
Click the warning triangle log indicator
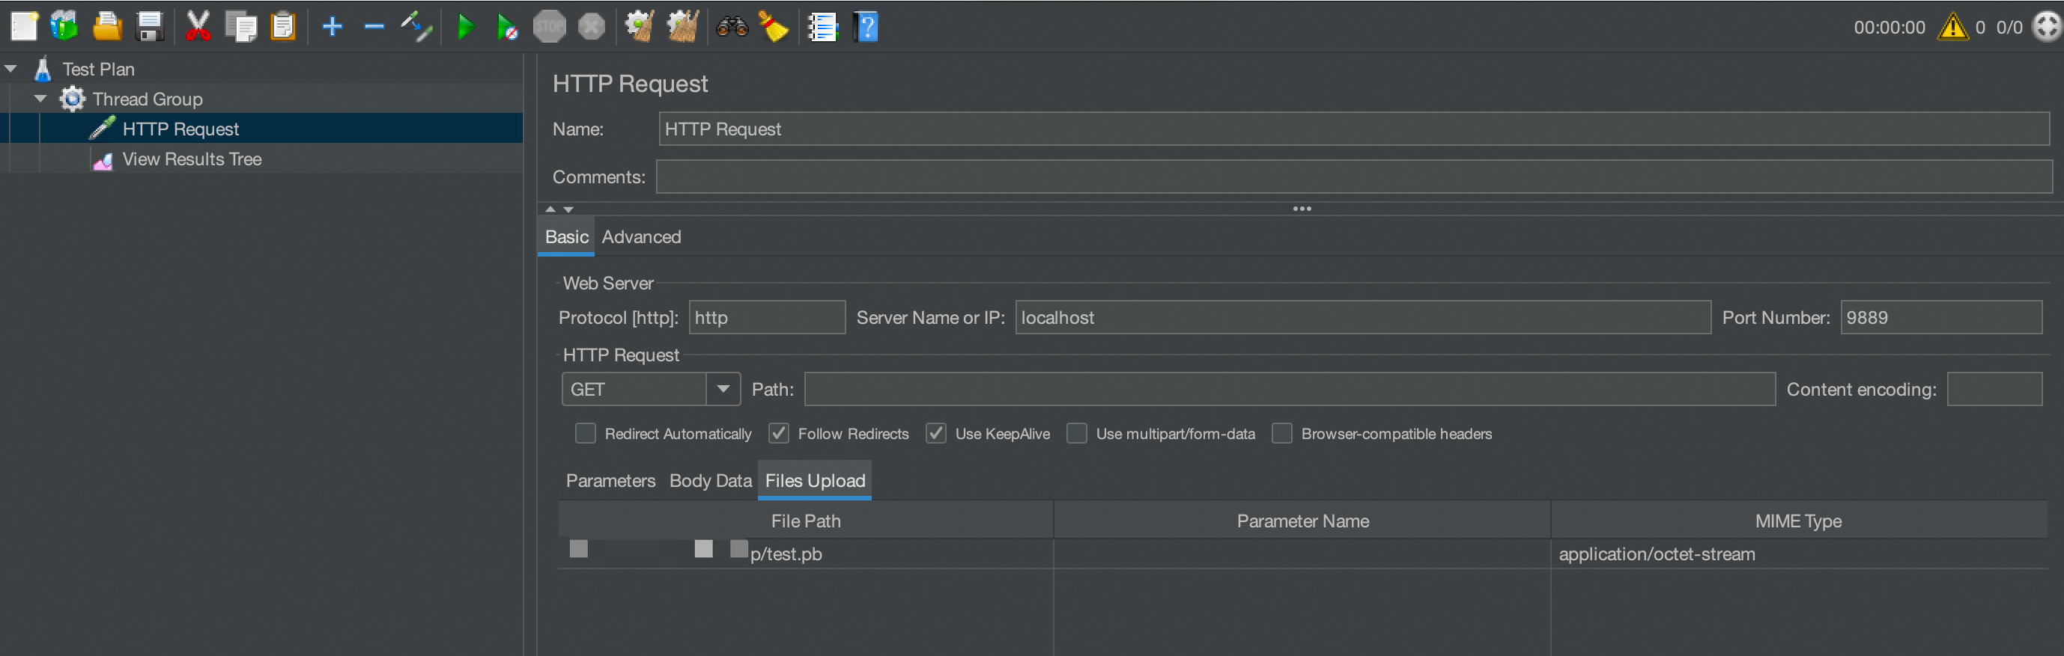[1952, 27]
